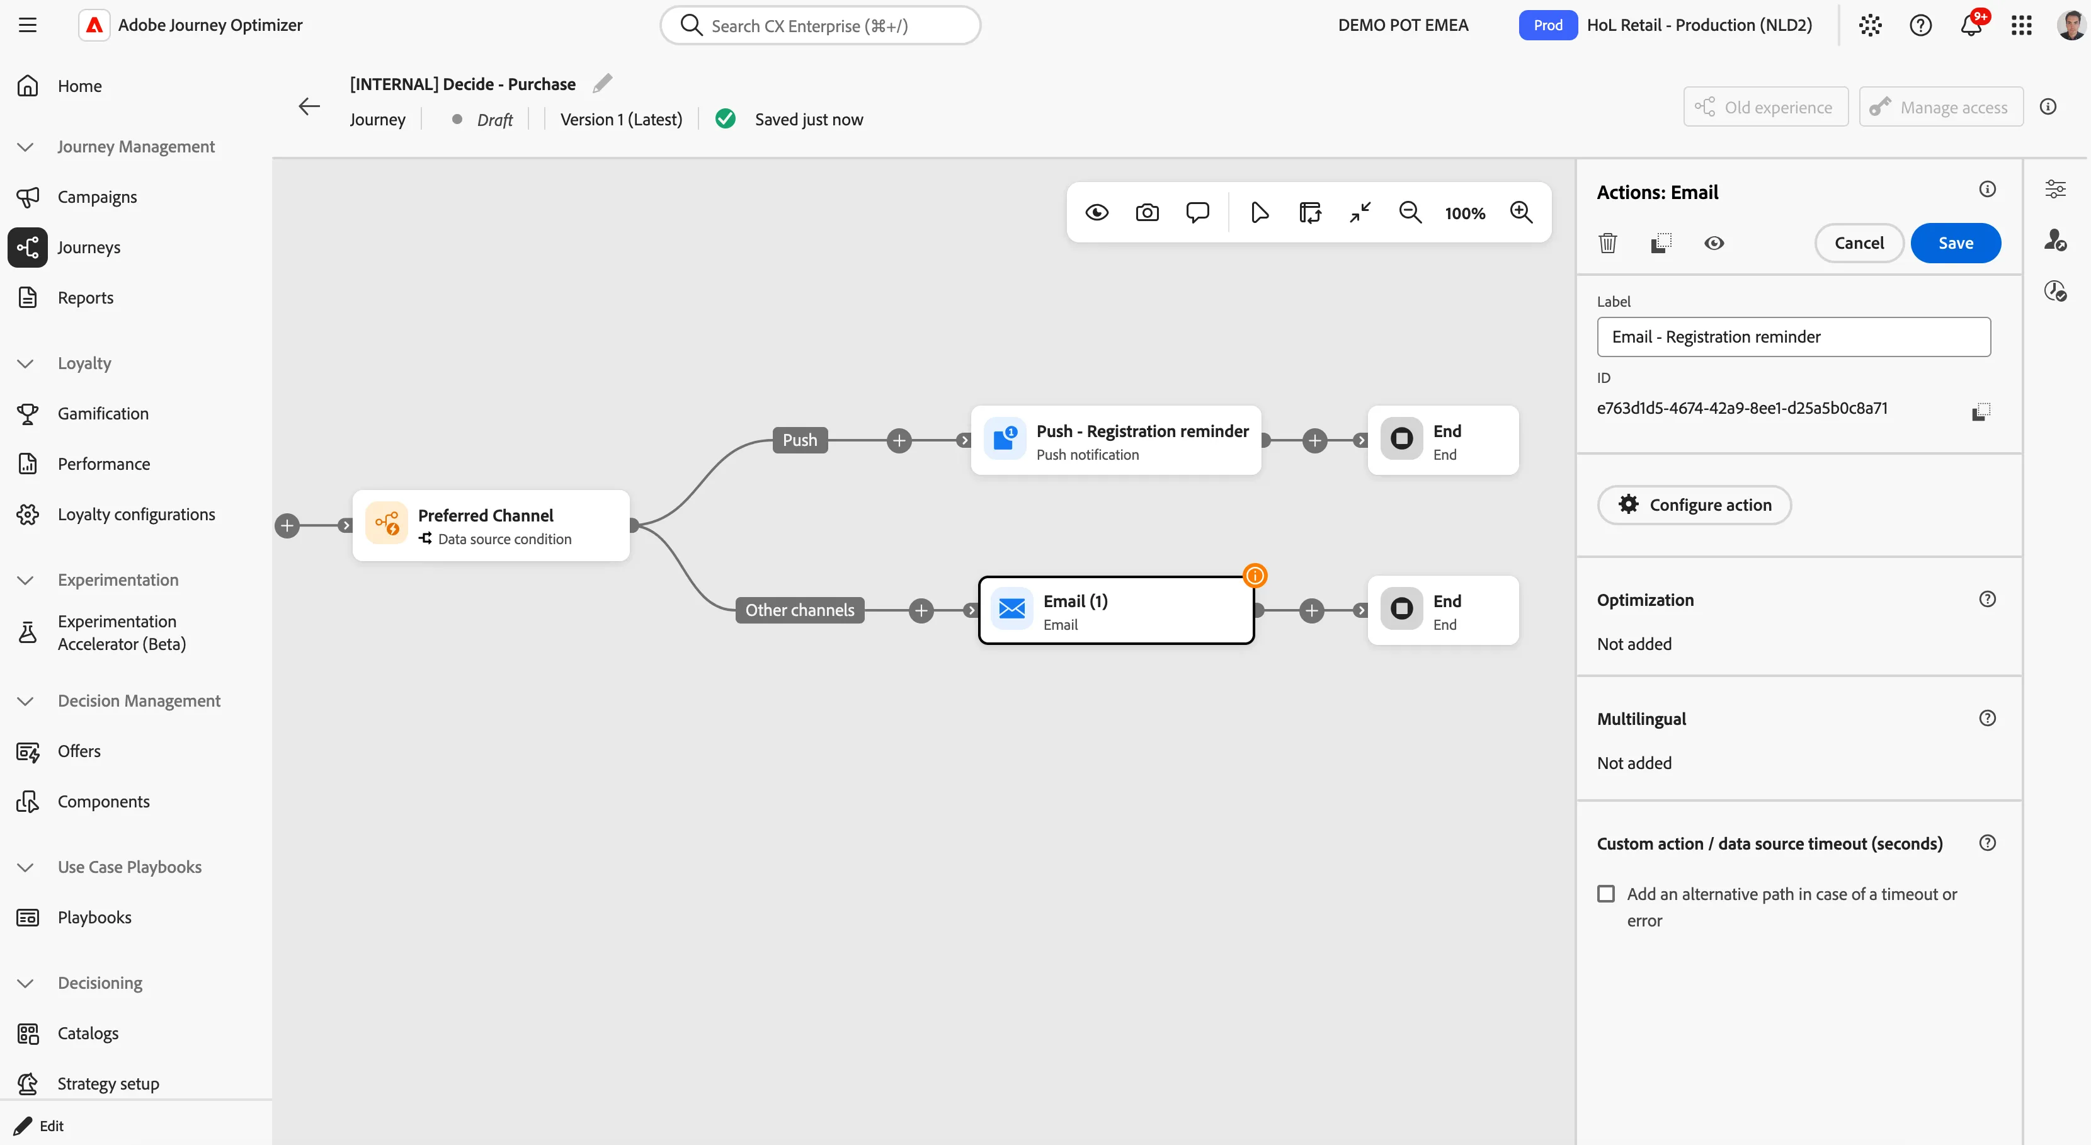Toggle canvas view with toolbar eye icon
Screen dimensions: 2091x1145
click(1097, 213)
